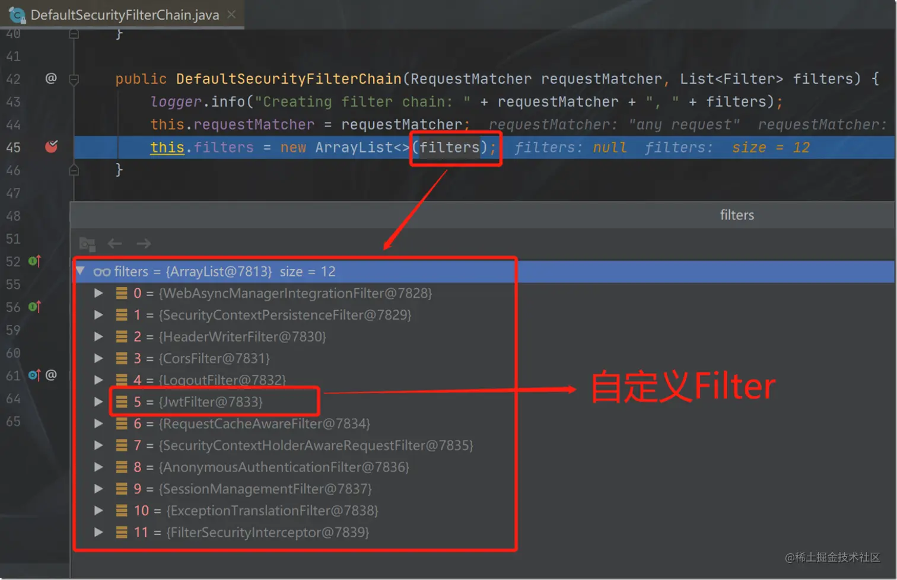Click logger on line 43
The width and height of the screenshot is (897, 580).
tap(176, 102)
